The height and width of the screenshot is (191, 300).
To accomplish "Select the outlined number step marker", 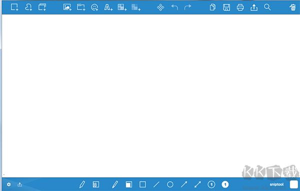I will [211, 185].
